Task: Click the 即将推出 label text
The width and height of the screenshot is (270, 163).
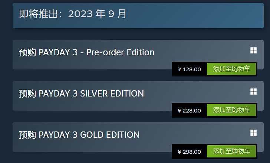Action: click(x=41, y=14)
